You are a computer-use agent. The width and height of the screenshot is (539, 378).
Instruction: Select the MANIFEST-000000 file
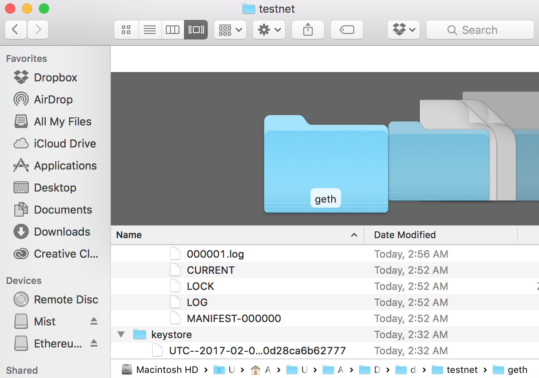click(325, 319)
